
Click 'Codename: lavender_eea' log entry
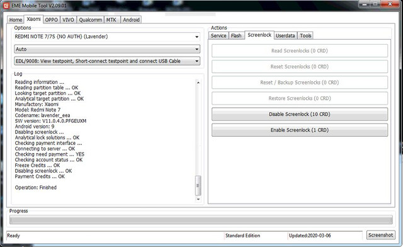click(42, 115)
